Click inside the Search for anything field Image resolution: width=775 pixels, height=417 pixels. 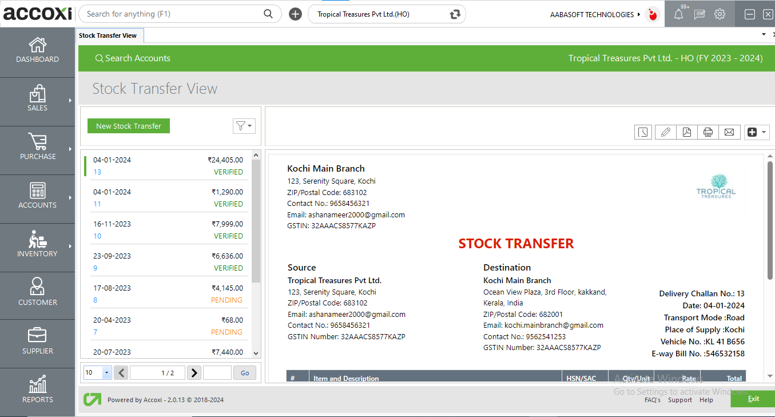172,13
